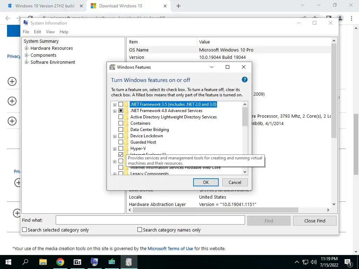Open the volume tray icon

(x=314, y=262)
